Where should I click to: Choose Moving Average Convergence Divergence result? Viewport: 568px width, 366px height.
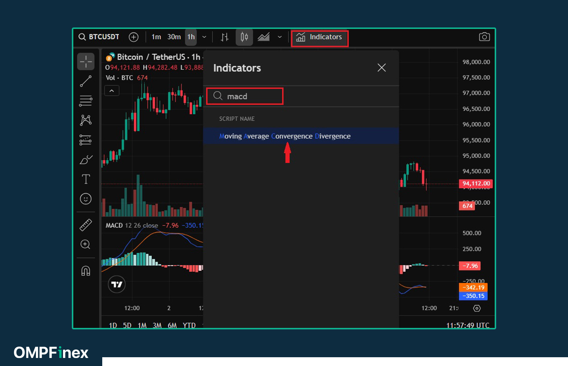(285, 136)
